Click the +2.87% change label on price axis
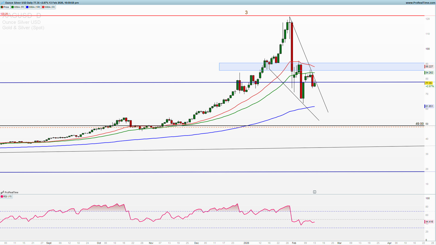This screenshot has height=245, width=436. (x=429, y=86)
